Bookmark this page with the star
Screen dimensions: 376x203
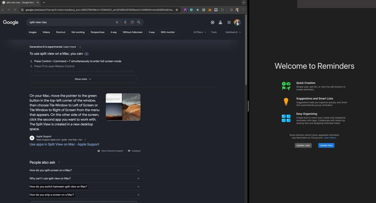177,10
